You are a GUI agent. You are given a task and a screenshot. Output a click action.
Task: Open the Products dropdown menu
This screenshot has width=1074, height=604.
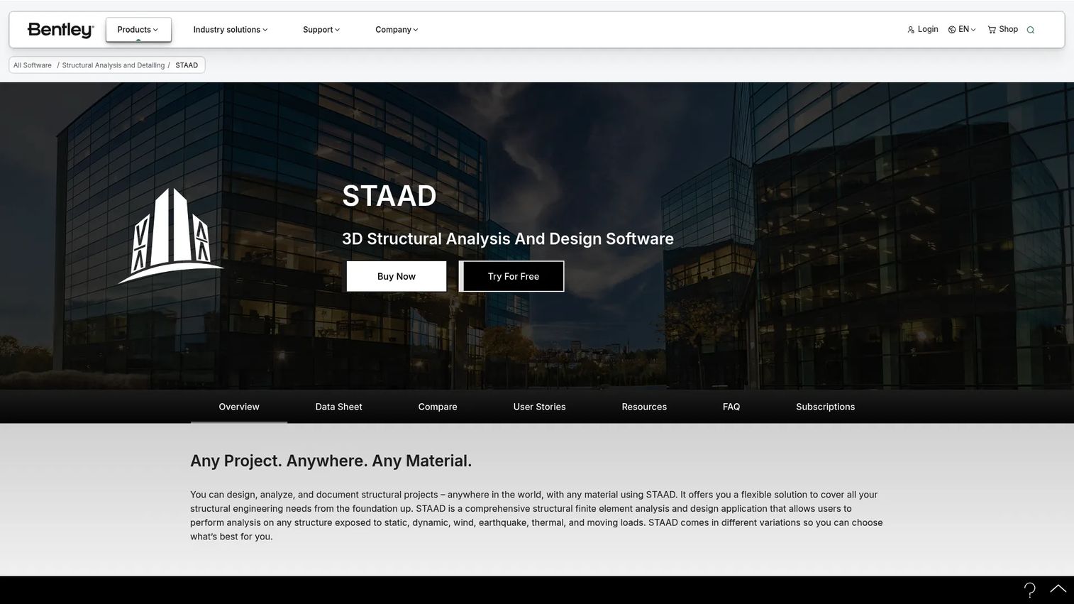pyautogui.click(x=138, y=30)
